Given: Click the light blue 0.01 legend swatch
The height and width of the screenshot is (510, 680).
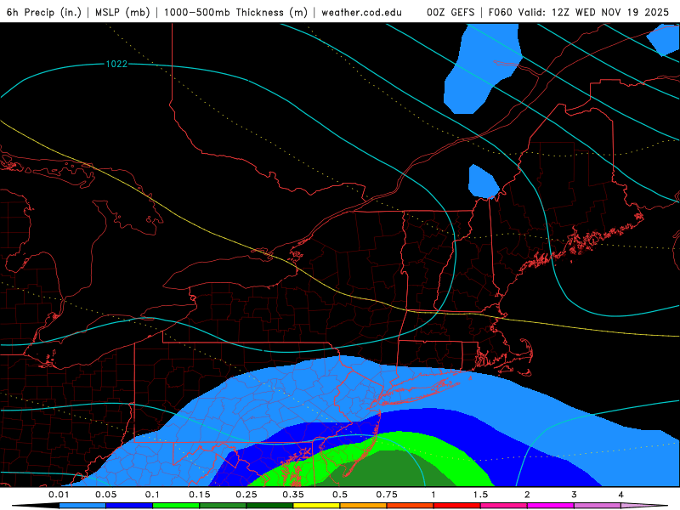Looking at the screenshot, I should click(x=82, y=506).
